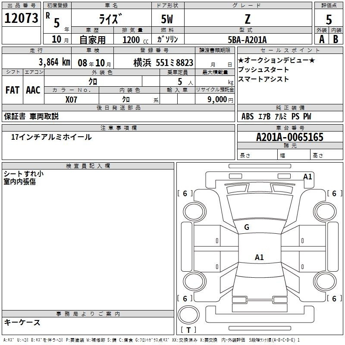Click door type 5W value
This screenshot has height=345, width=345.
tap(167, 19)
